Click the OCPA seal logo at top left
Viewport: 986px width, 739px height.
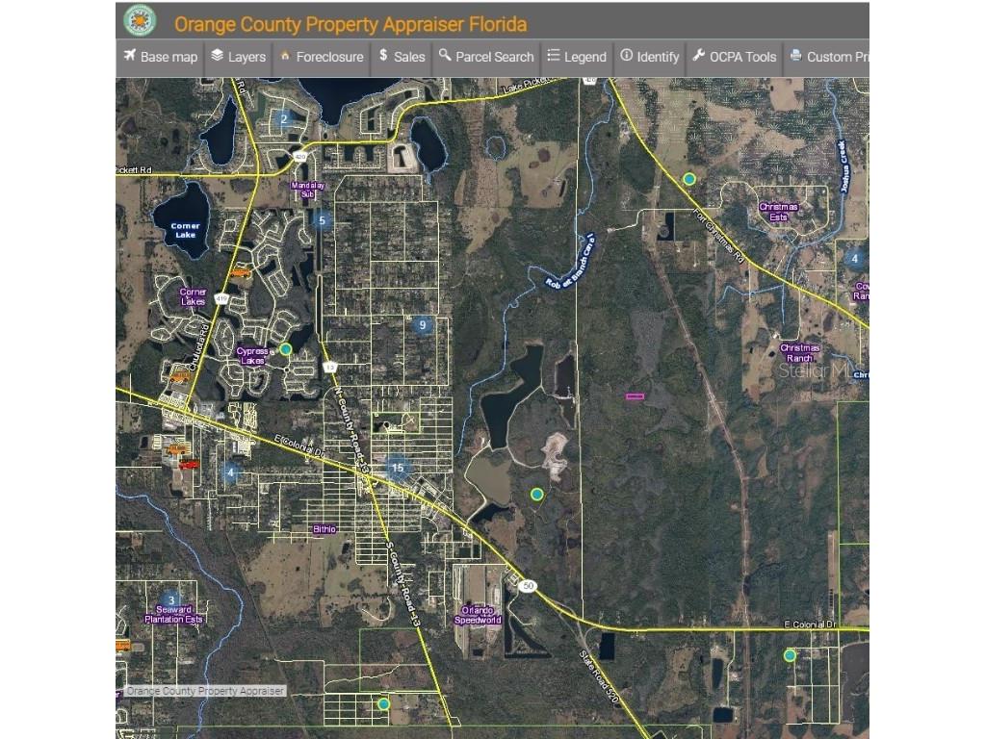(x=141, y=20)
